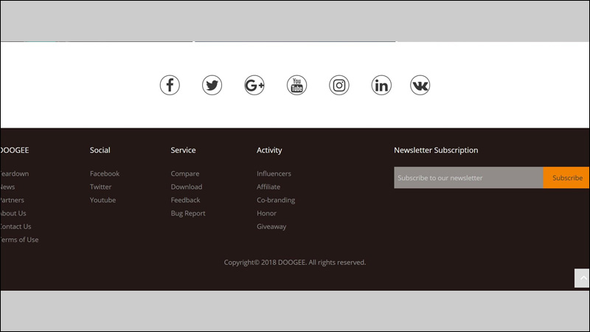Click the Google Plus icon
The image size is (590, 332).
tap(254, 85)
